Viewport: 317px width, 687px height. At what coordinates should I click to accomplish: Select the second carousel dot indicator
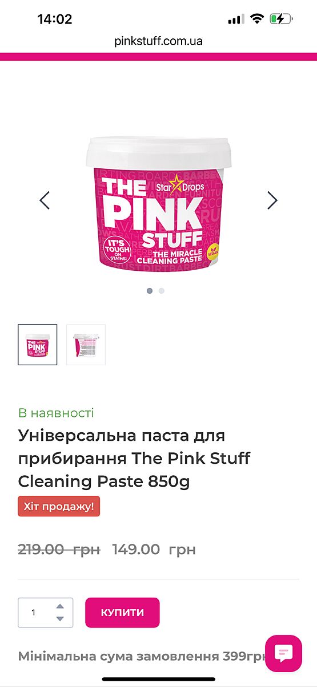(x=162, y=291)
